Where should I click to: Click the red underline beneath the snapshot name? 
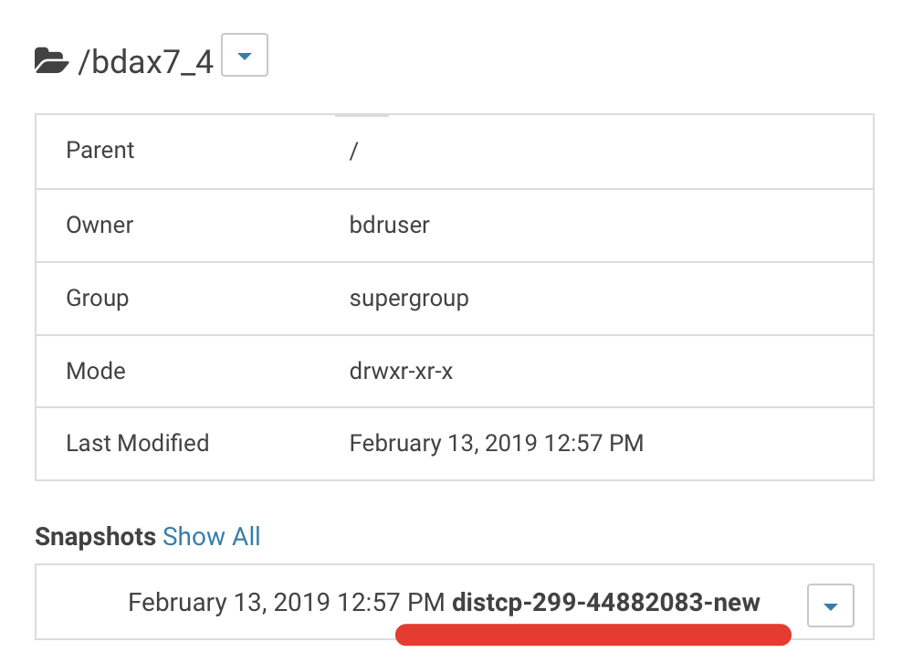593,634
